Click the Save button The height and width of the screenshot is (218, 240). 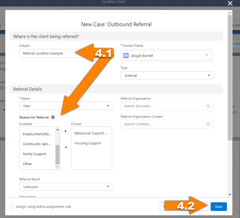click(x=219, y=206)
